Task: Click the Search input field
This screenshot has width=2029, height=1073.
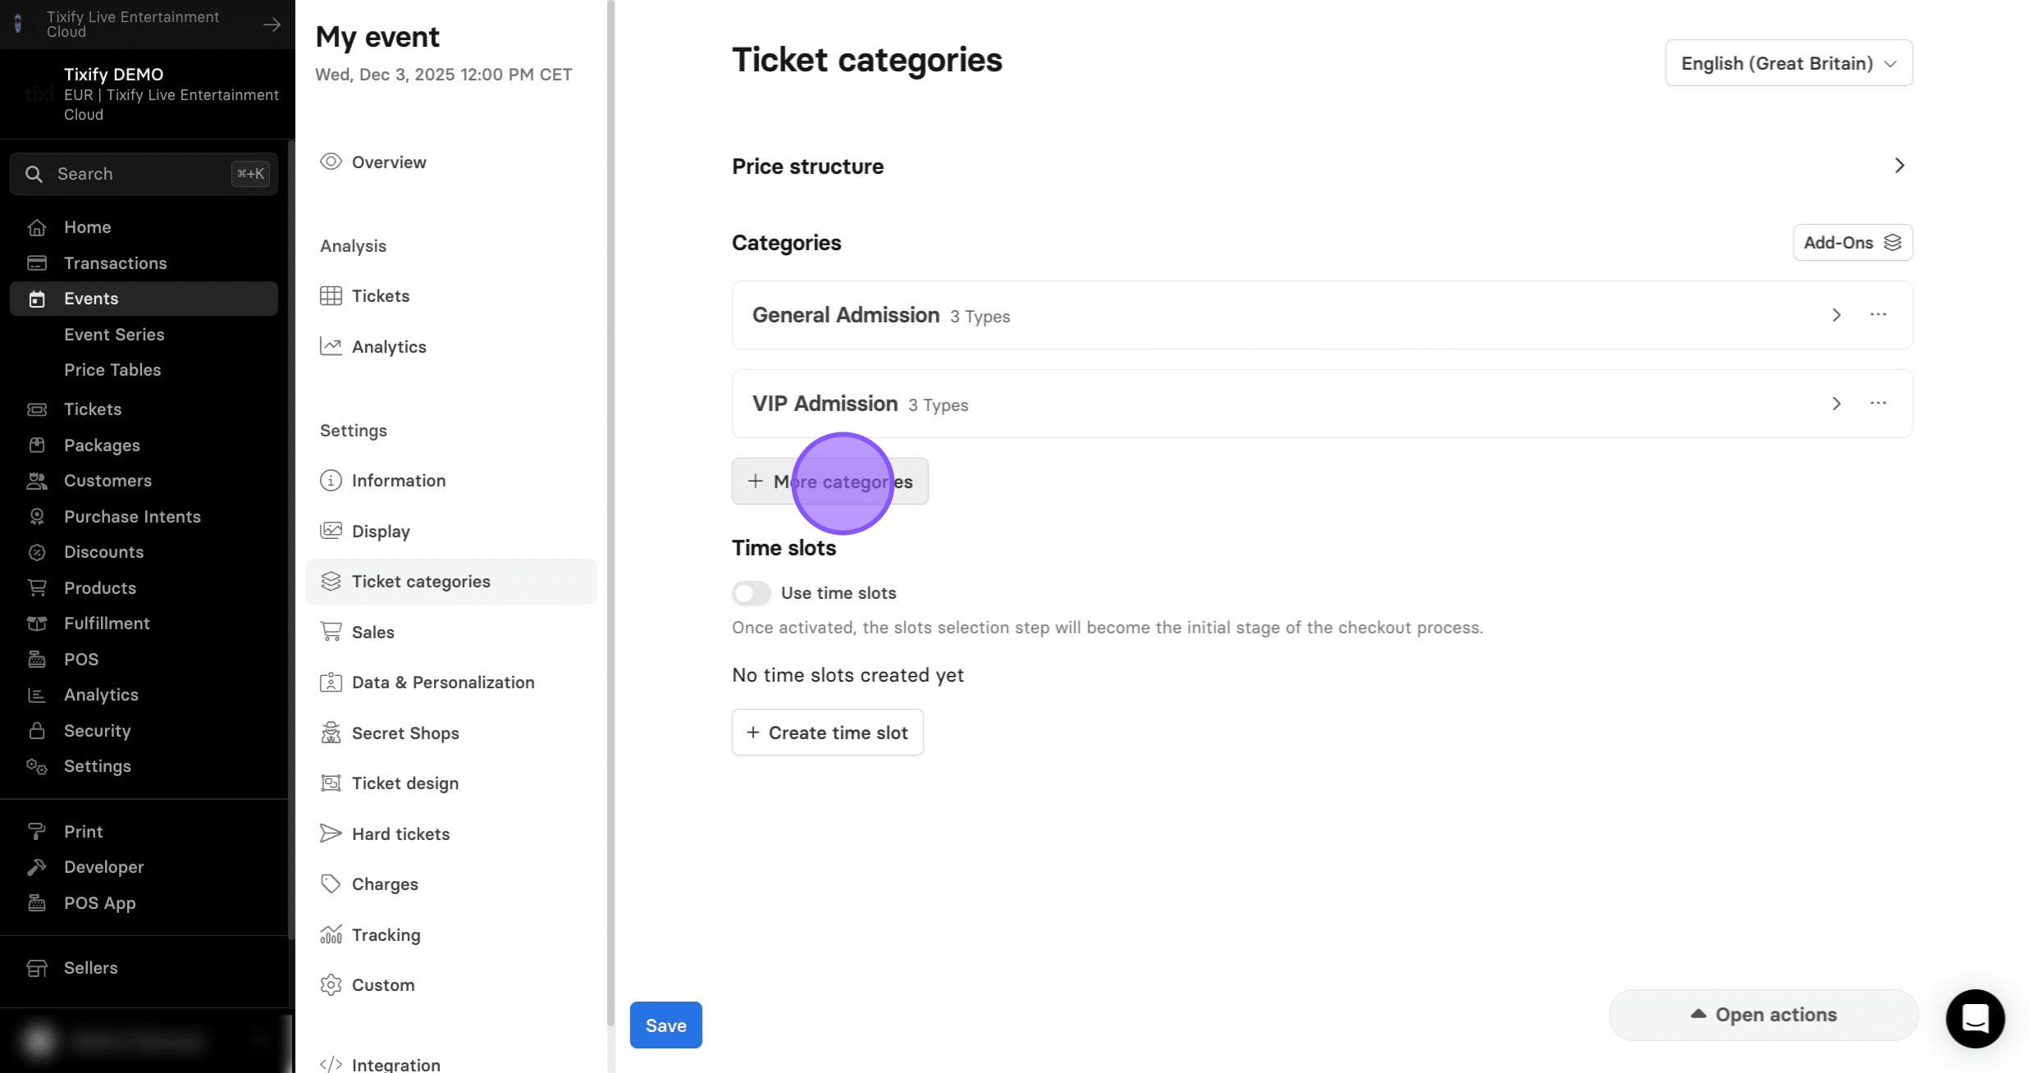Action: [x=144, y=174]
